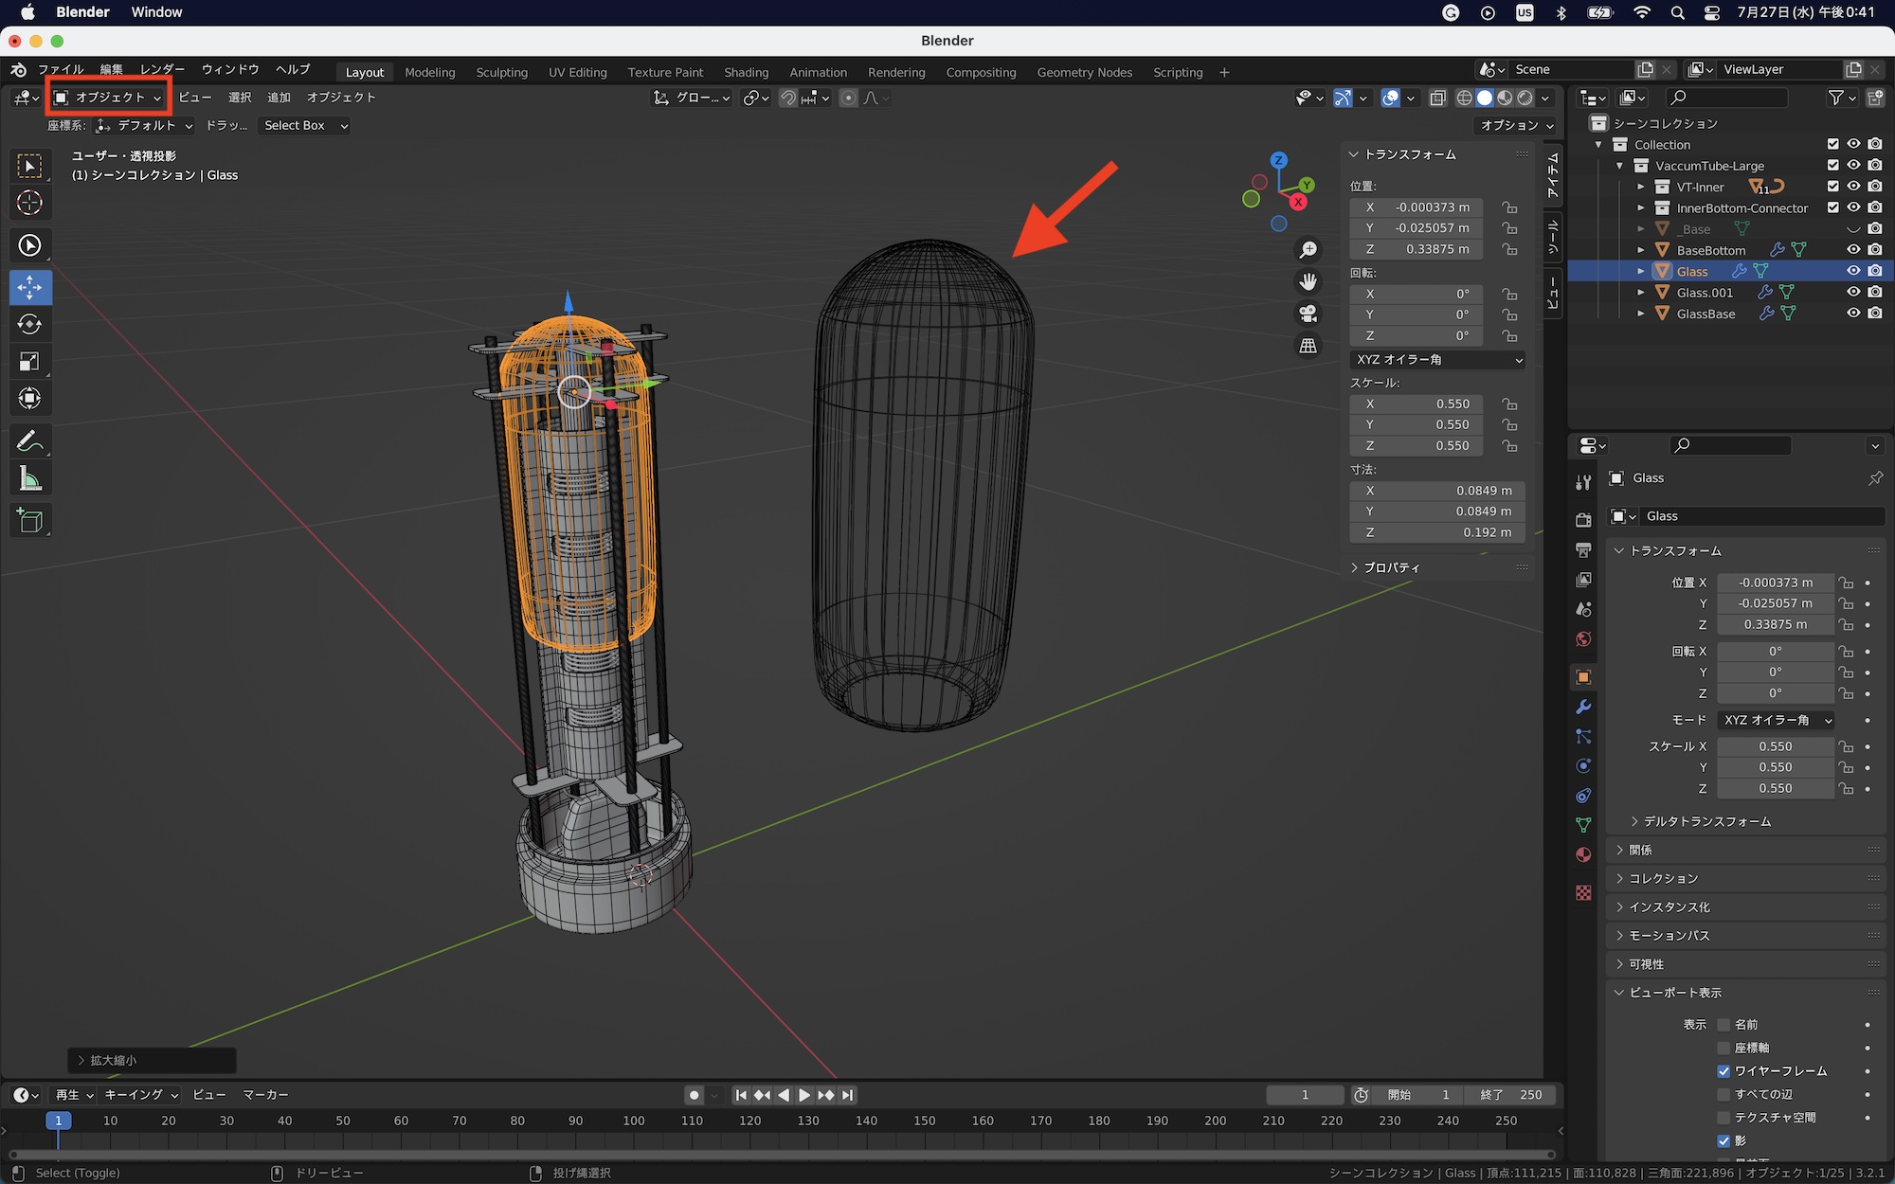Enable the 名前 display checkbox

click(1724, 1025)
